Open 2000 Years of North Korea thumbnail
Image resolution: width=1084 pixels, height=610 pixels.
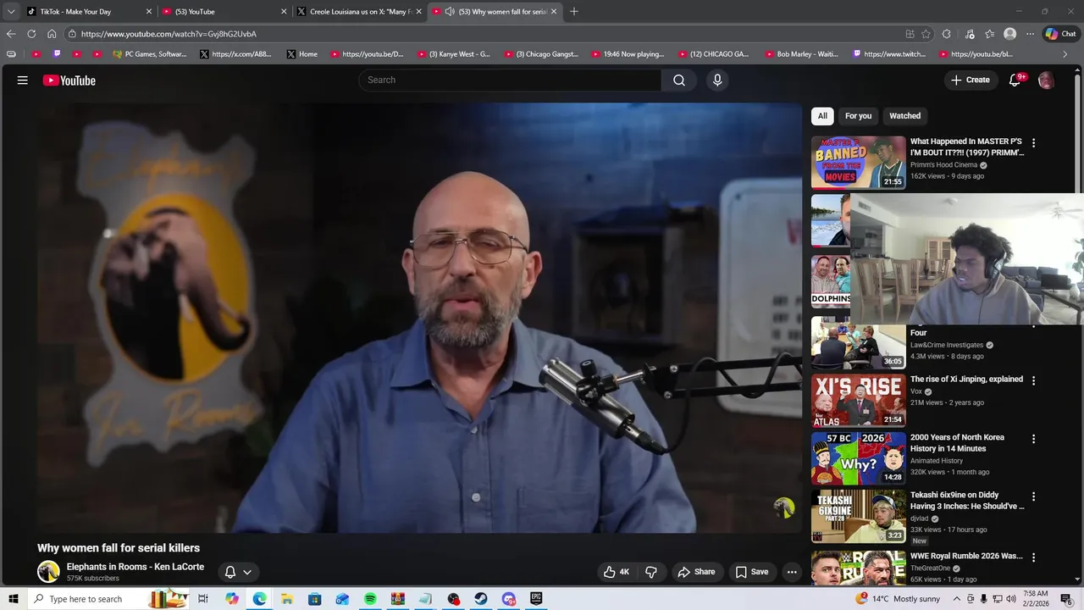click(x=858, y=458)
